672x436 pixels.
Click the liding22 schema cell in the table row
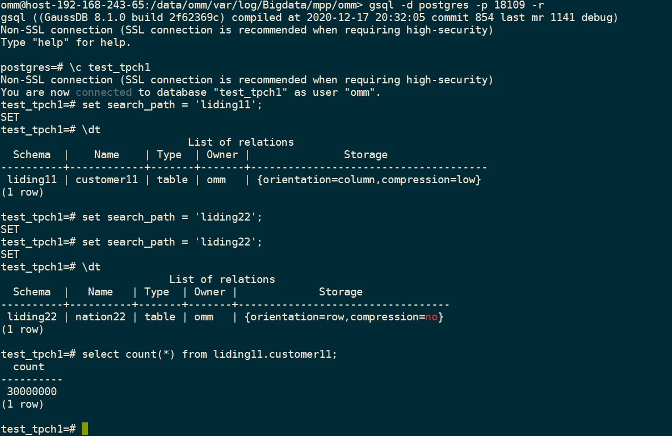click(x=32, y=317)
